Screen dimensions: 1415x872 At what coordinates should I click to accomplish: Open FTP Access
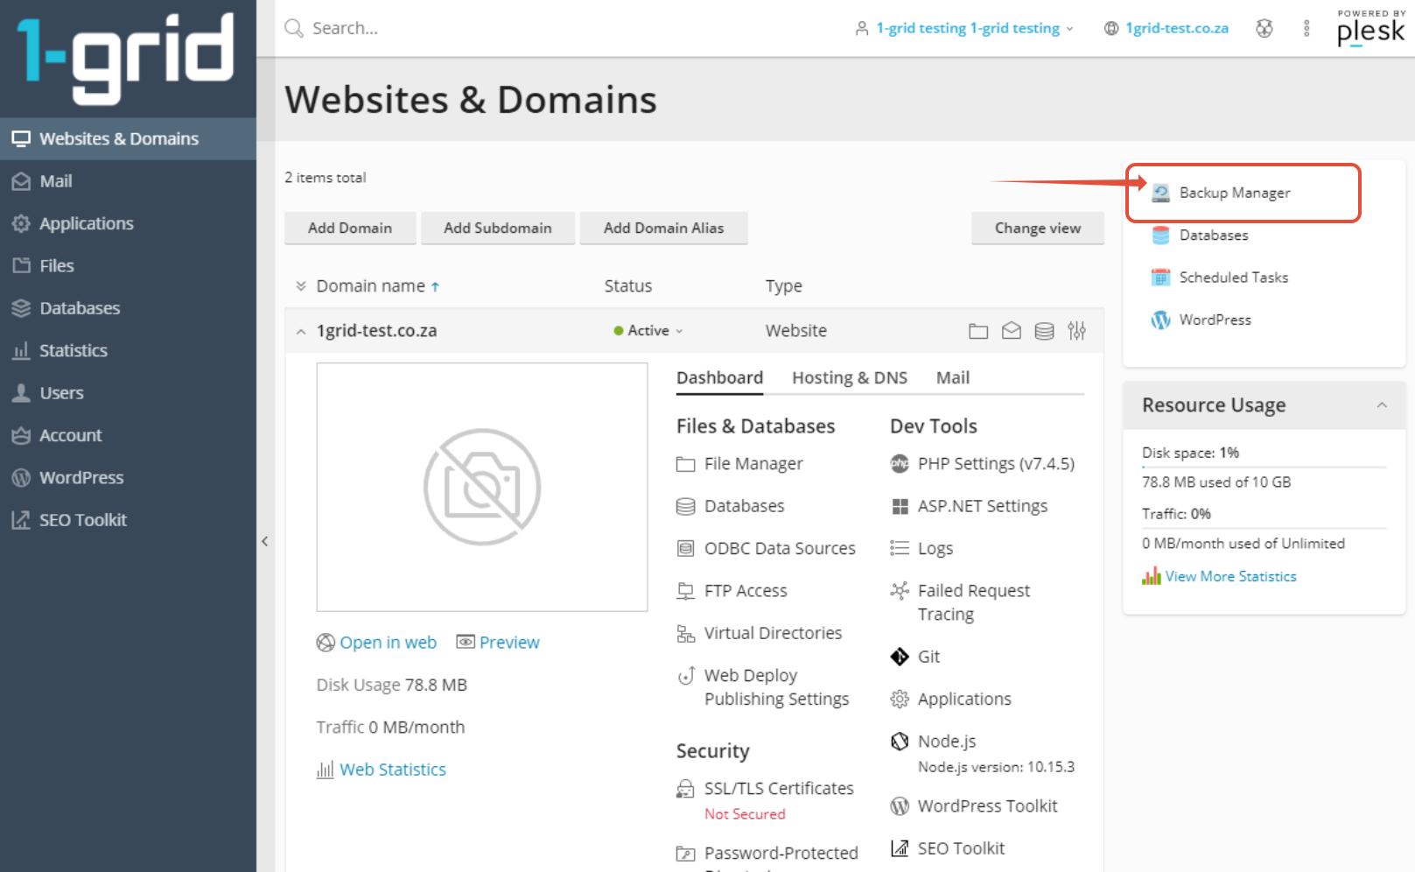732,591
